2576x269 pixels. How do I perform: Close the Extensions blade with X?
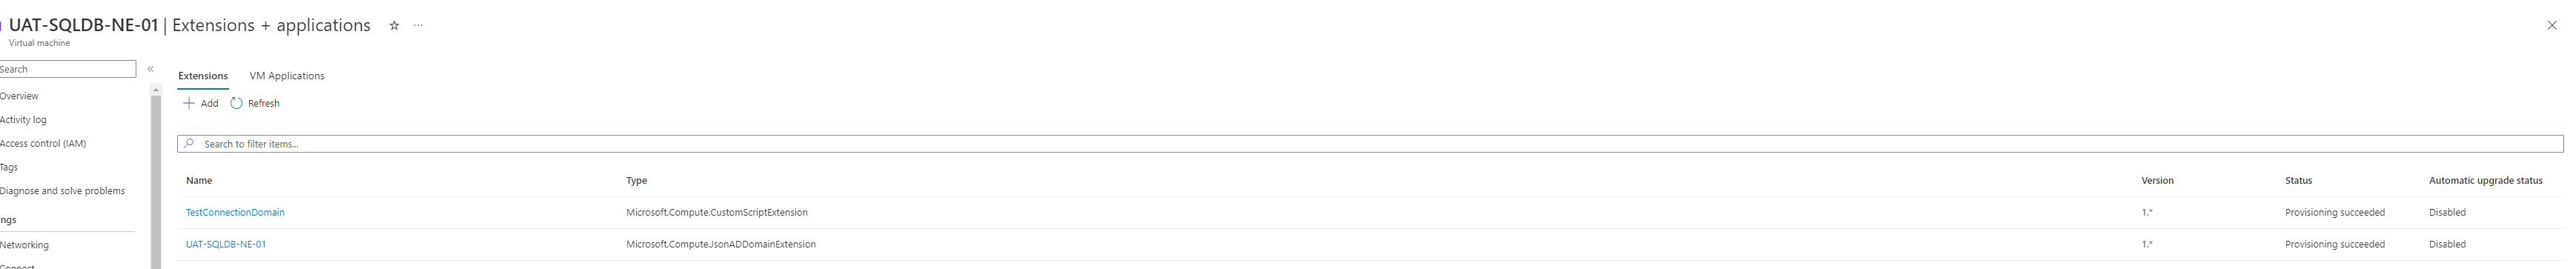[x=2552, y=26]
